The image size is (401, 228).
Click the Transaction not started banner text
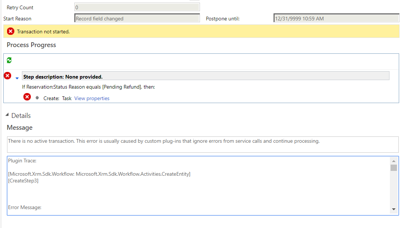[x=43, y=32]
